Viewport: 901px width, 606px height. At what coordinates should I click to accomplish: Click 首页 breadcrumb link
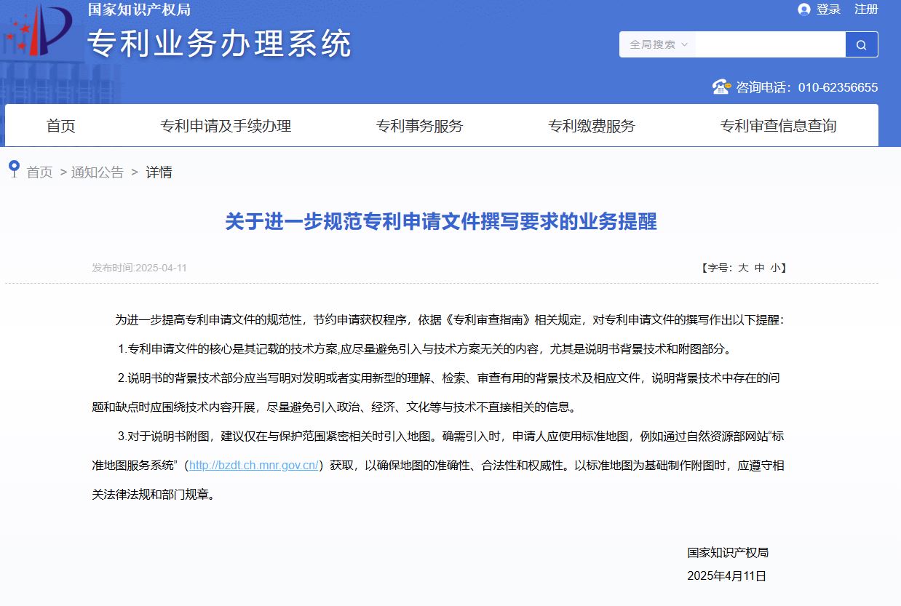[40, 172]
